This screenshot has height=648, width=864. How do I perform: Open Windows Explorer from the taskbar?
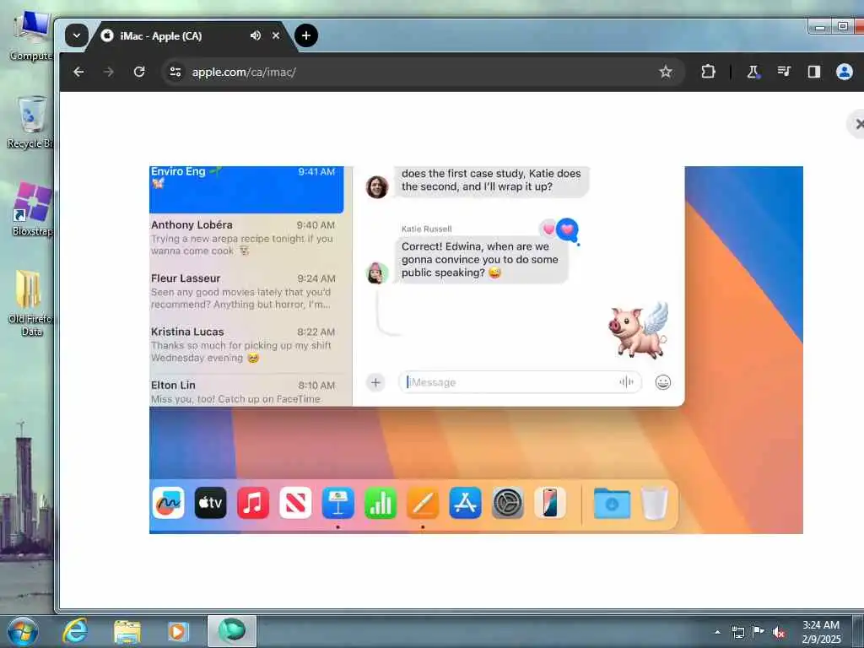click(x=127, y=631)
